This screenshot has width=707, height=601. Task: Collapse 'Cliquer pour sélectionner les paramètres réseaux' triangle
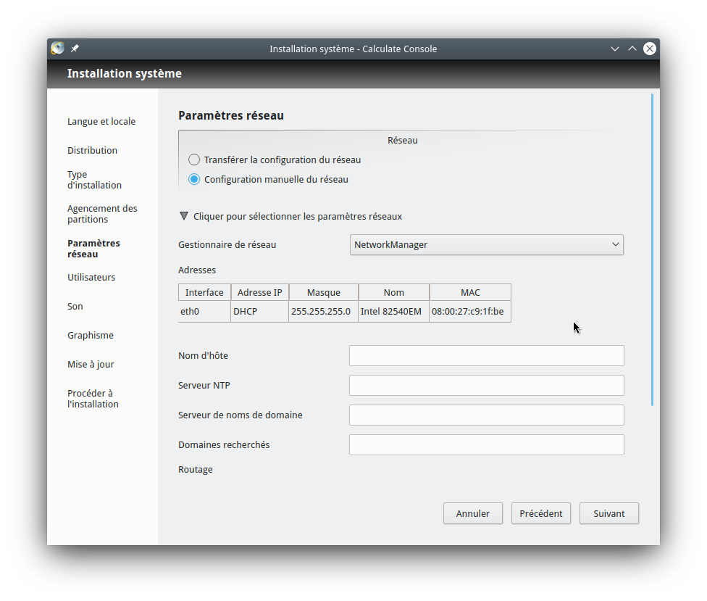(184, 216)
